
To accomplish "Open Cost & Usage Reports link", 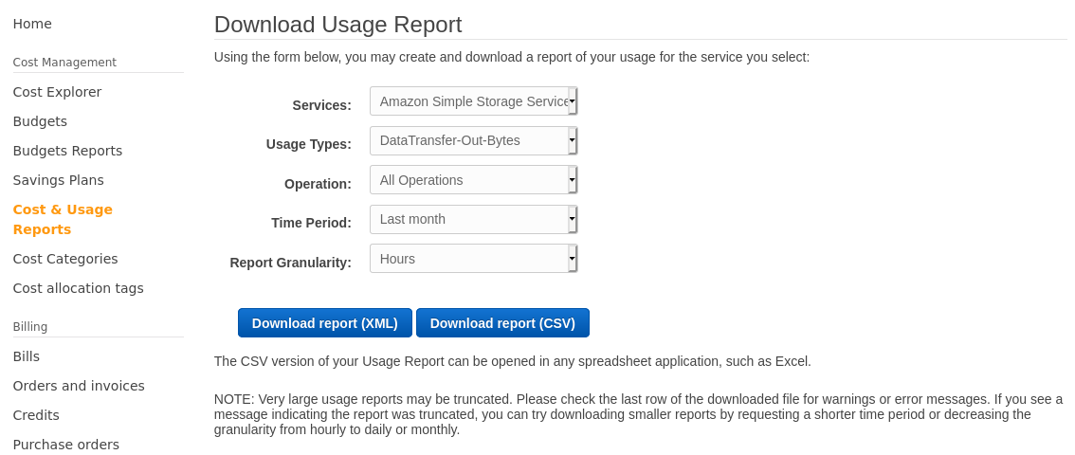I will tap(63, 219).
